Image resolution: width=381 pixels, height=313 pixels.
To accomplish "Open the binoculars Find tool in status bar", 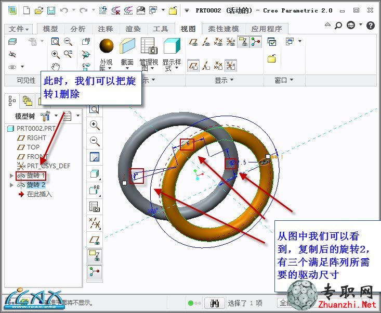I will tap(215, 303).
